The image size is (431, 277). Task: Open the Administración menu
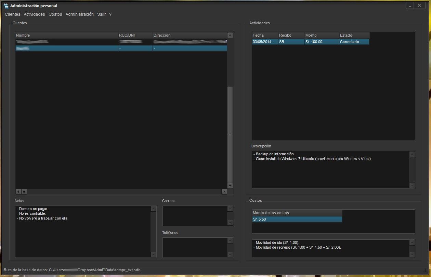tap(79, 14)
